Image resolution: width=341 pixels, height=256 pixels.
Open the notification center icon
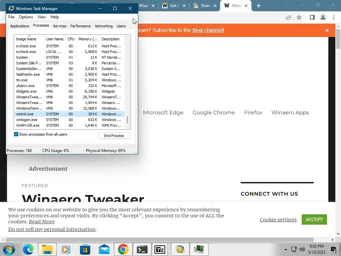334,250
